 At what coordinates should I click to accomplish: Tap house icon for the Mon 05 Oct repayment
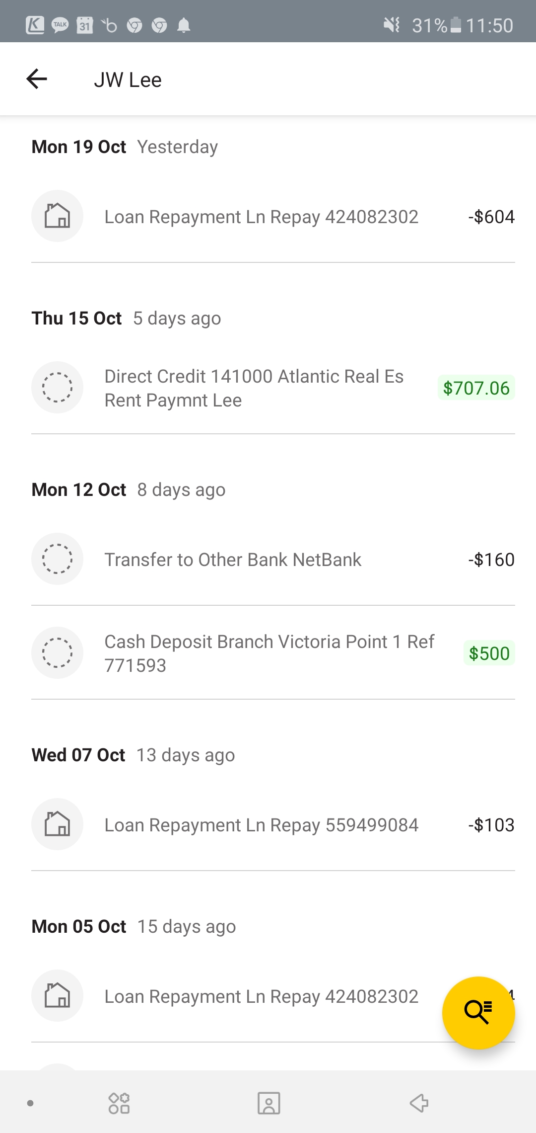tap(57, 996)
